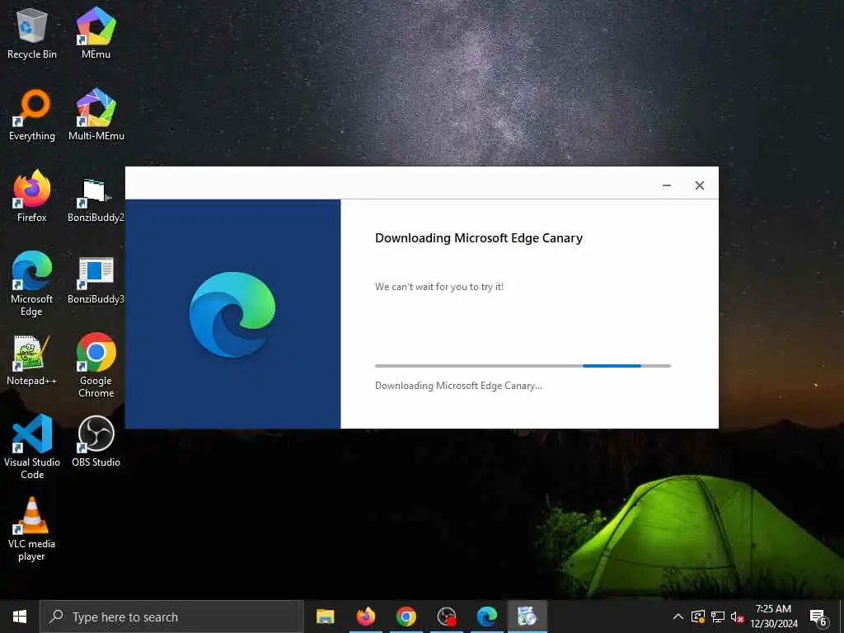Select the MEmu desktop shortcut
Viewport: 844px width, 633px height.
click(96, 33)
